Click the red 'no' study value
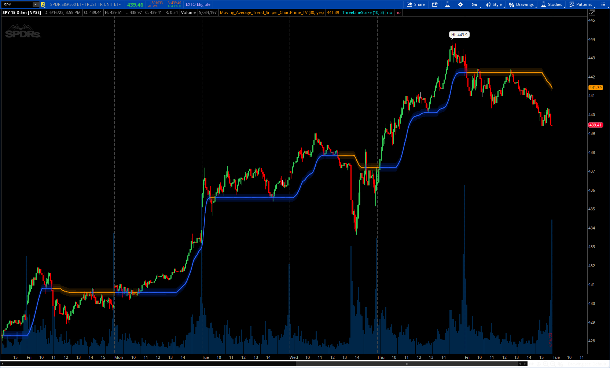 pos(398,12)
